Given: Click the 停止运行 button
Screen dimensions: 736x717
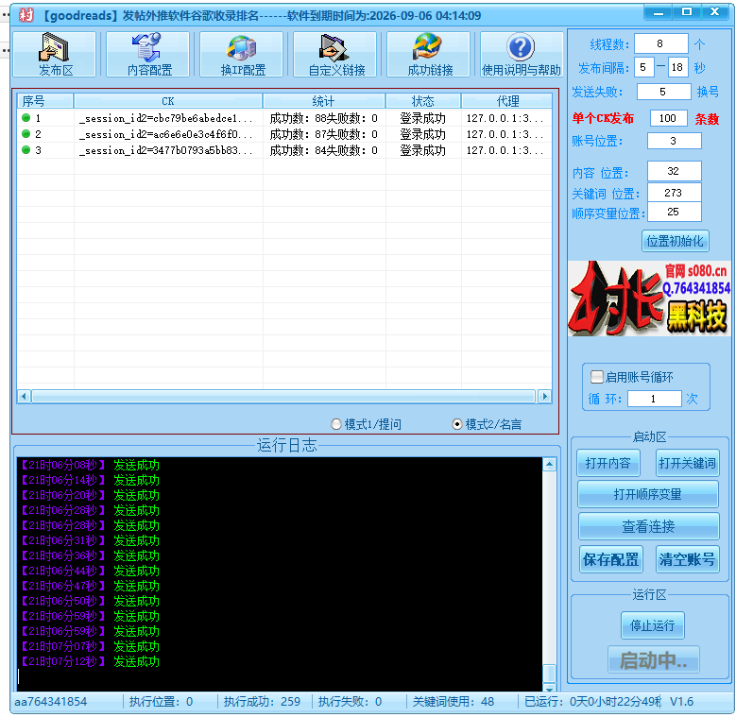Looking at the screenshot, I should 653,625.
